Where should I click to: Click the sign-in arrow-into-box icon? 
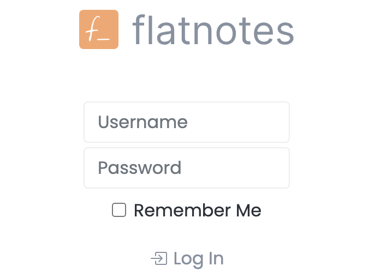[159, 258]
